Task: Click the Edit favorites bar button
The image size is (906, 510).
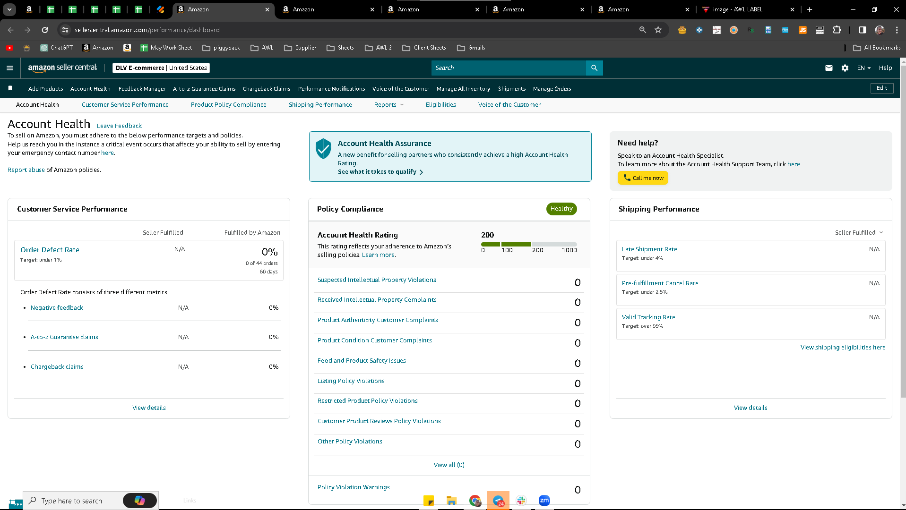Action: (x=882, y=88)
